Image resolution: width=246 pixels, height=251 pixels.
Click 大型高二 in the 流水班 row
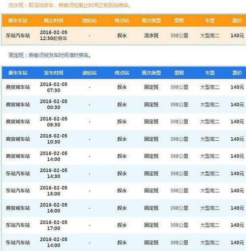coord(210,35)
